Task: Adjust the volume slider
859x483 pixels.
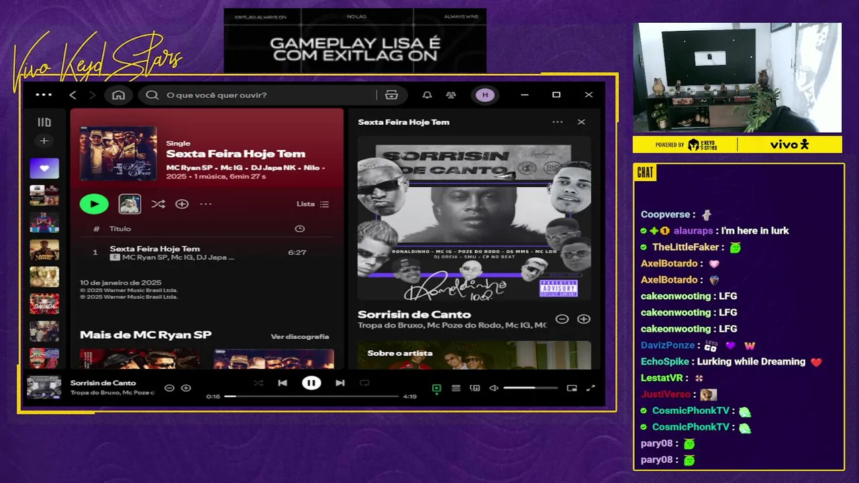Action: 530,388
